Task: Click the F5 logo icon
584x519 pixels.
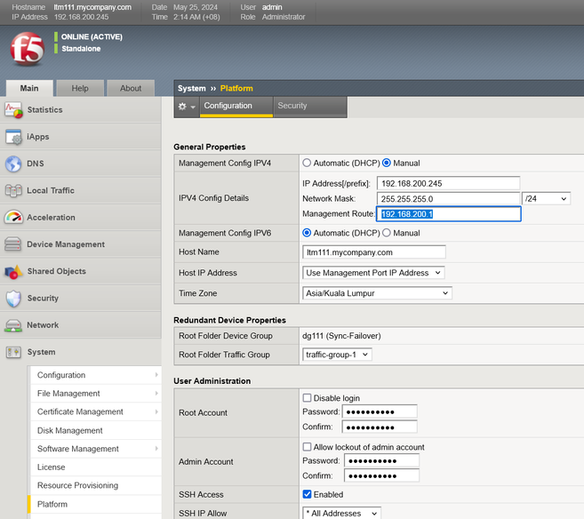Action: (27, 49)
